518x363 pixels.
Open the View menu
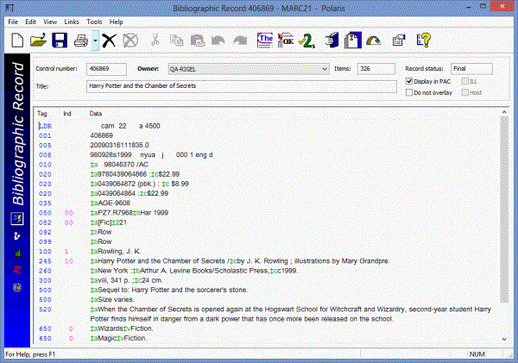50,22
